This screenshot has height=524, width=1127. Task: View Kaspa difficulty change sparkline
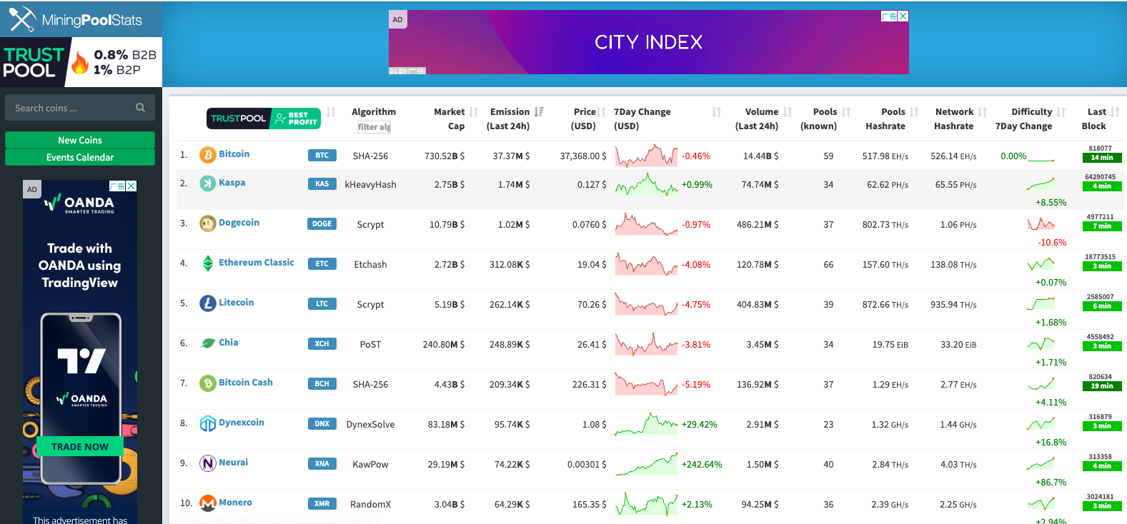[x=1041, y=184]
